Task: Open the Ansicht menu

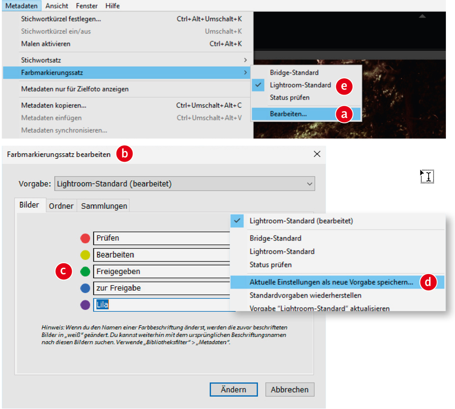Action: pyautogui.click(x=57, y=6)
